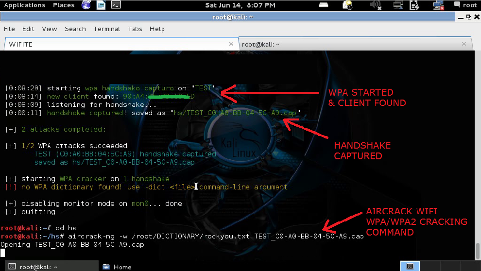Open the Search menu
This screenshot has height=271, width=481.
75,29
